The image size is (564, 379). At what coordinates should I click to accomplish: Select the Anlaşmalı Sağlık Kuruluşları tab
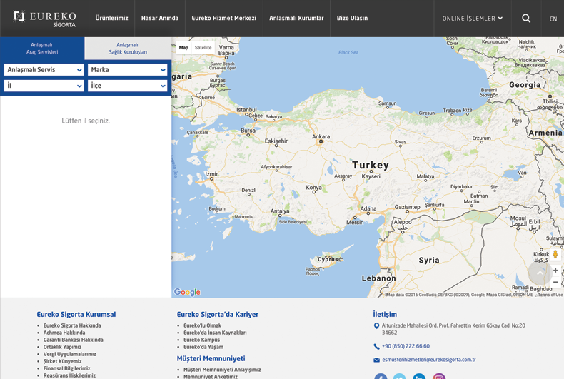point(128,49)
